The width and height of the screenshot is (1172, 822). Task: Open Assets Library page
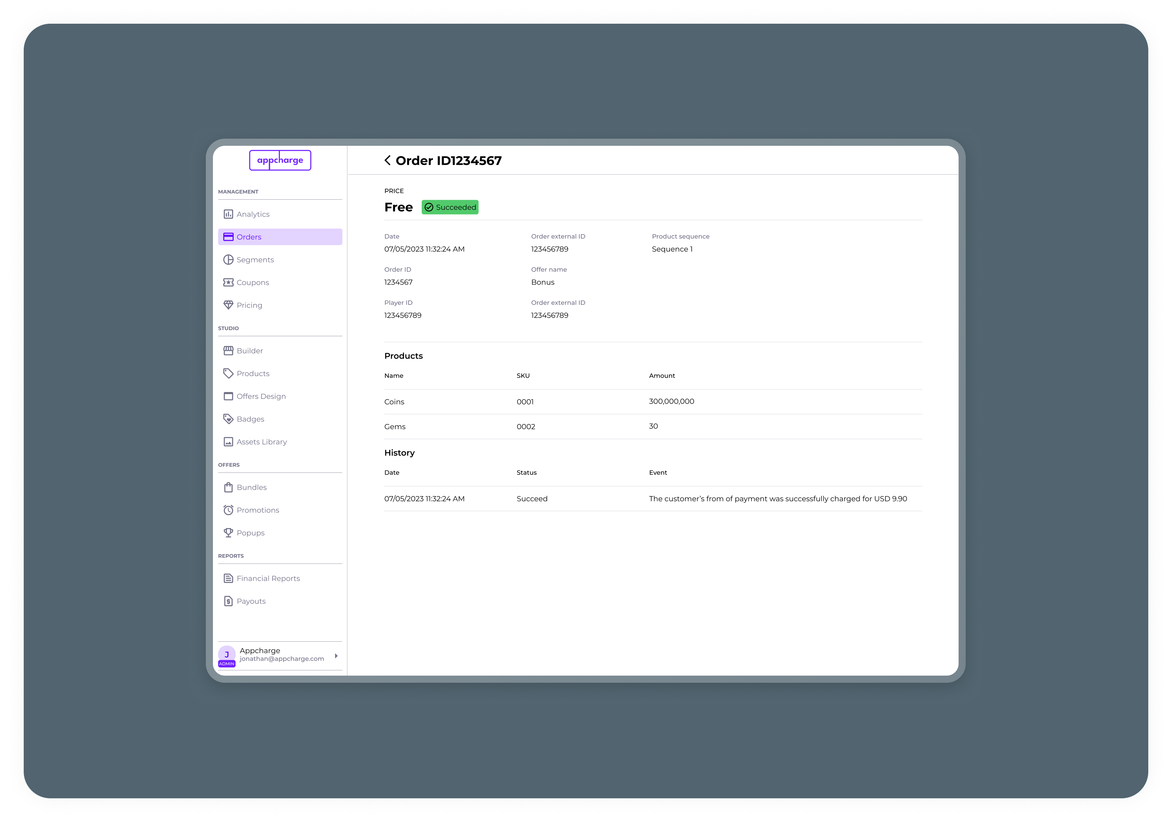[x=261, y=442]
